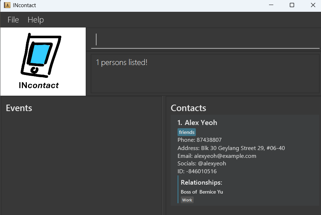Screen dimensions: 321x215
Task: Click Alex Yeoh's socials handle @alexyeoh
Action: [x=202, y=163]
